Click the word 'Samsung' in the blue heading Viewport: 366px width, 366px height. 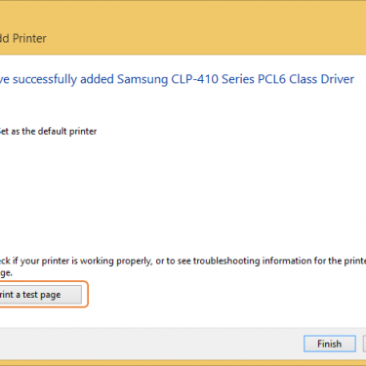(x=142, y=80)
